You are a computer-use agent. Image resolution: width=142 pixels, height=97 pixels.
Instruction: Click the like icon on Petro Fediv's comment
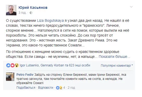(58, 88)
